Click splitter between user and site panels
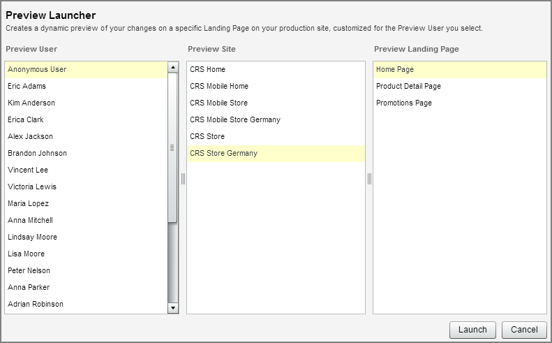Viewport: 552px width, 343px height. click(183, 179)
